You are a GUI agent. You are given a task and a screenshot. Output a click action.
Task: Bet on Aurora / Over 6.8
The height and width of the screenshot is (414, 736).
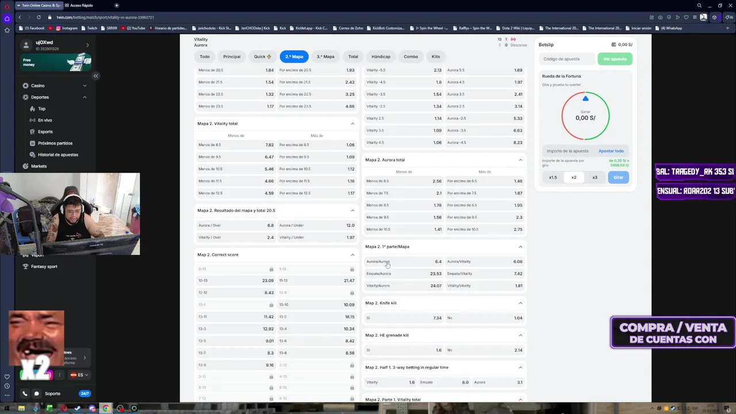coord(236,225)
